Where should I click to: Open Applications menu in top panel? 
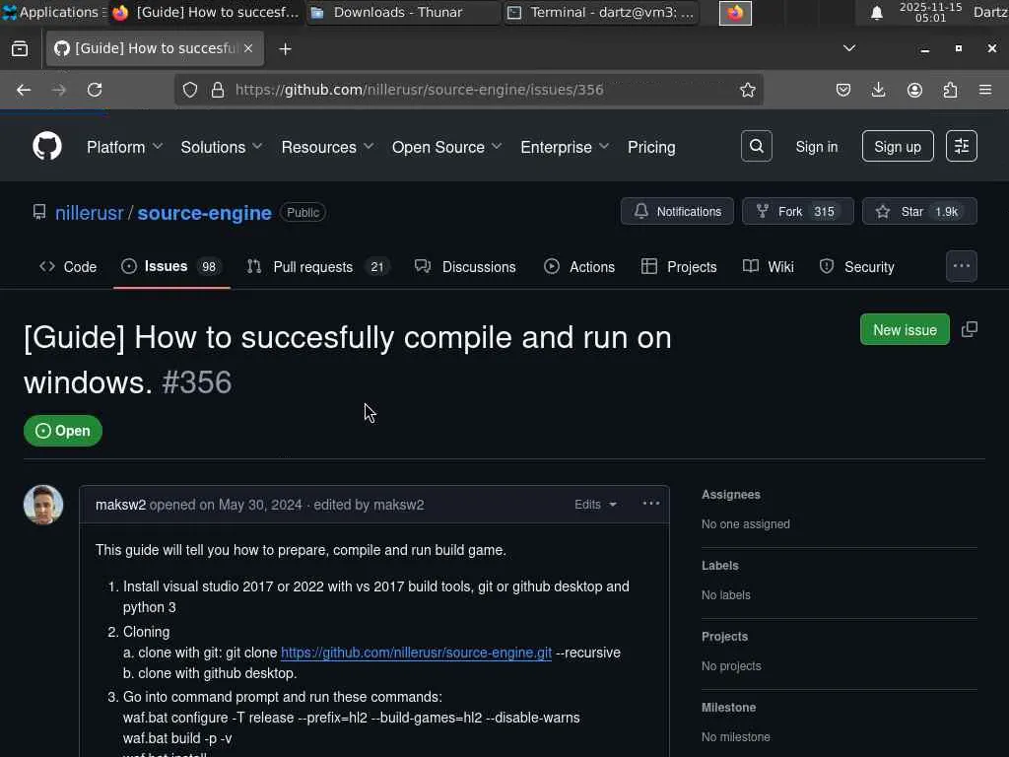[54, 12]
